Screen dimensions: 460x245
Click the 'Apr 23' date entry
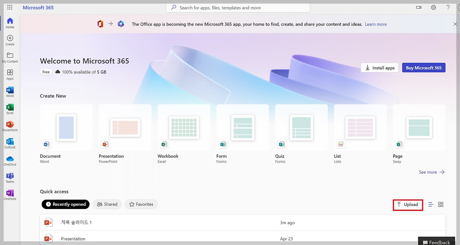coord(286,239)
